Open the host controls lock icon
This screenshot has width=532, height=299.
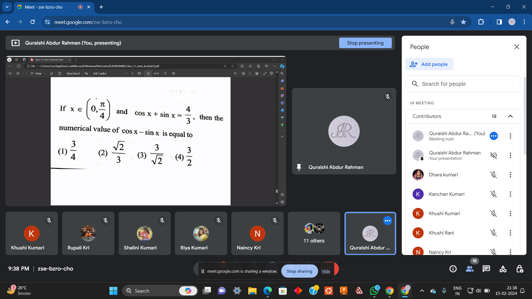(520, 269)
